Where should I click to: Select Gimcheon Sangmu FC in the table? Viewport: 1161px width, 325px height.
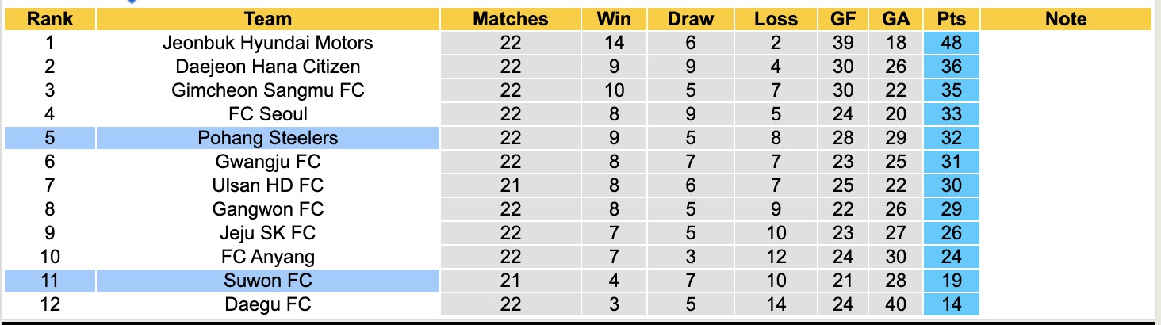click(268, 90)
